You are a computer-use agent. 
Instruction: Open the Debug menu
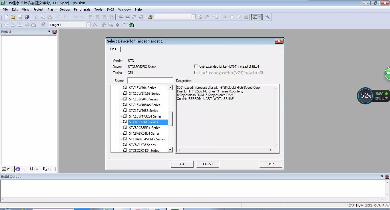(65, 9)
